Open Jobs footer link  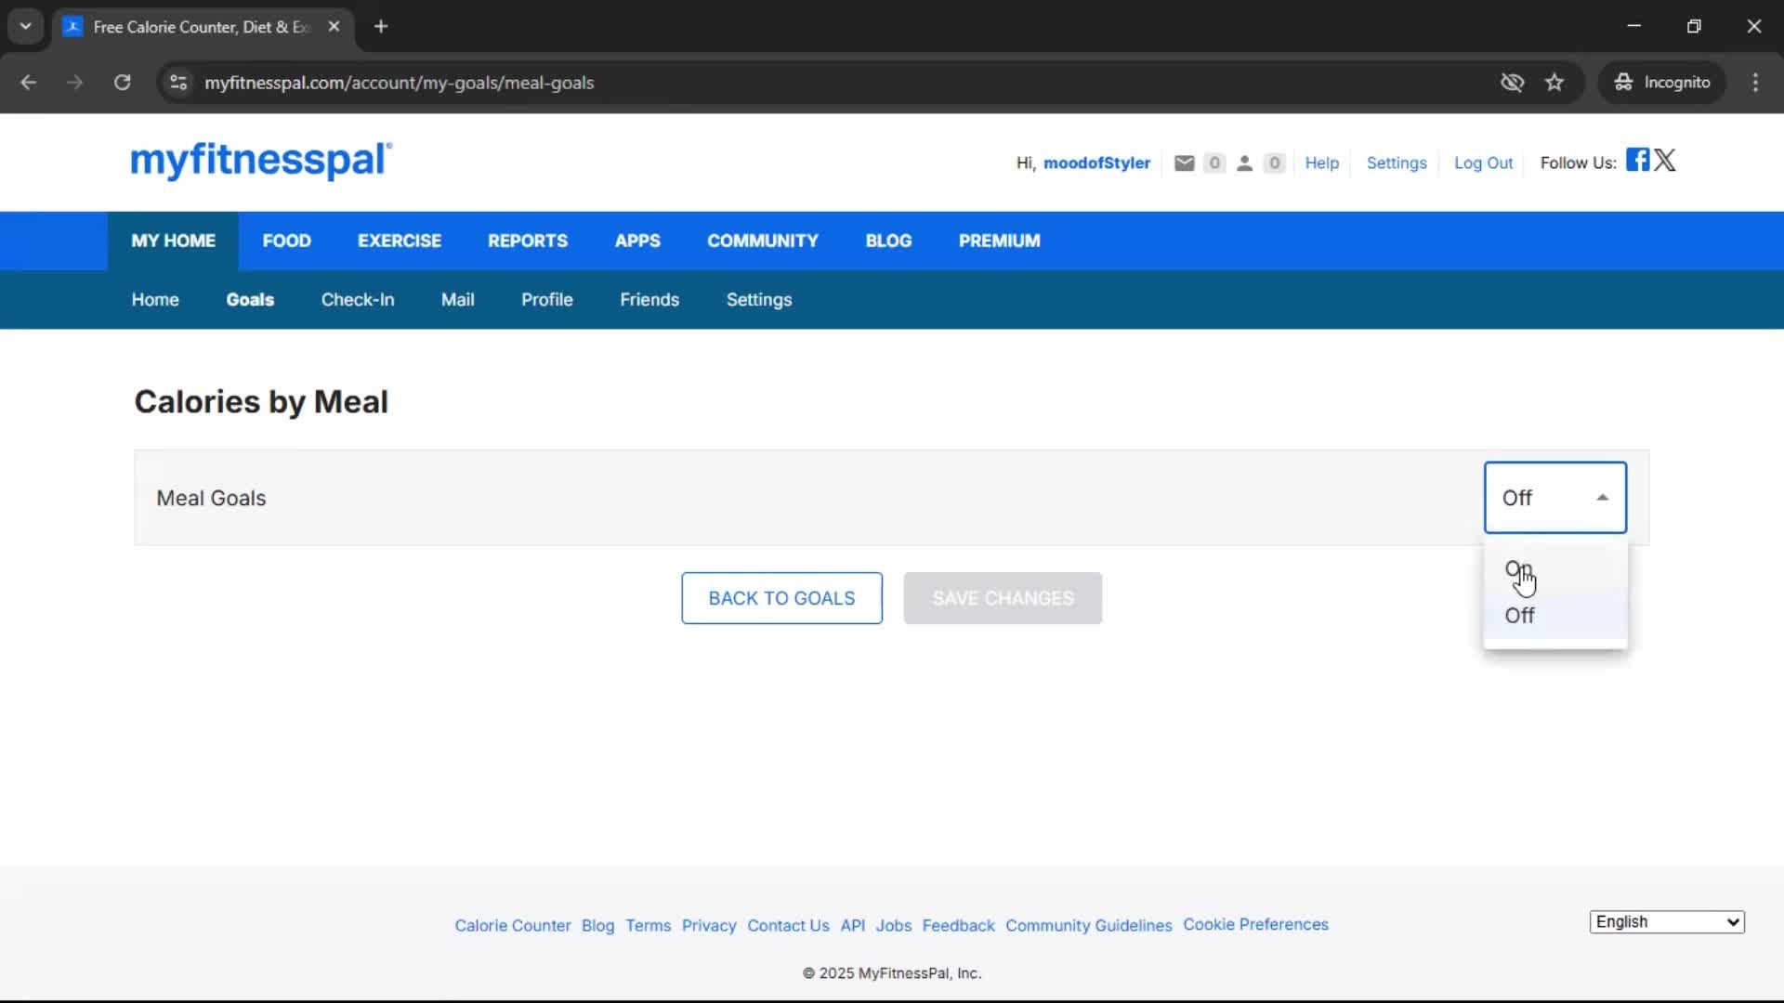pyautogui.click(x=894, y=926)
